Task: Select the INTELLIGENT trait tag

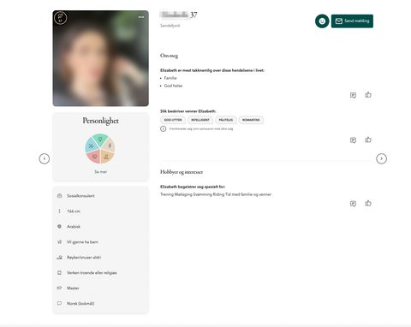Action: 200,120
